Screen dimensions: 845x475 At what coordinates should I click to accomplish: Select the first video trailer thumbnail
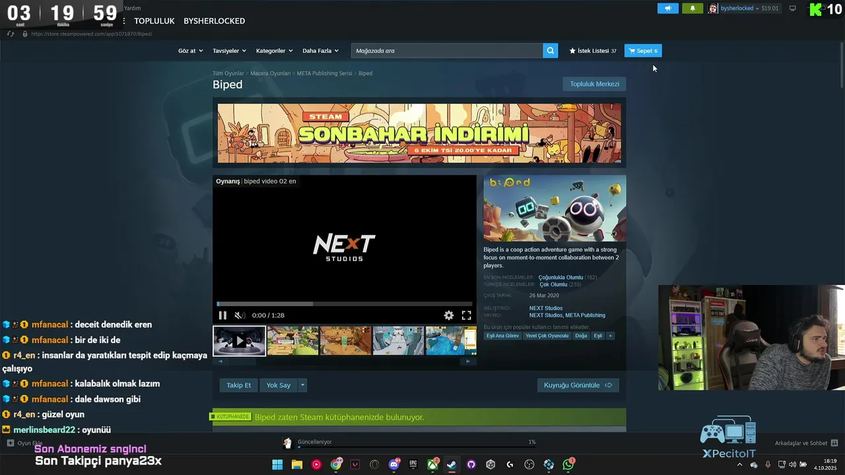(239, 341)
